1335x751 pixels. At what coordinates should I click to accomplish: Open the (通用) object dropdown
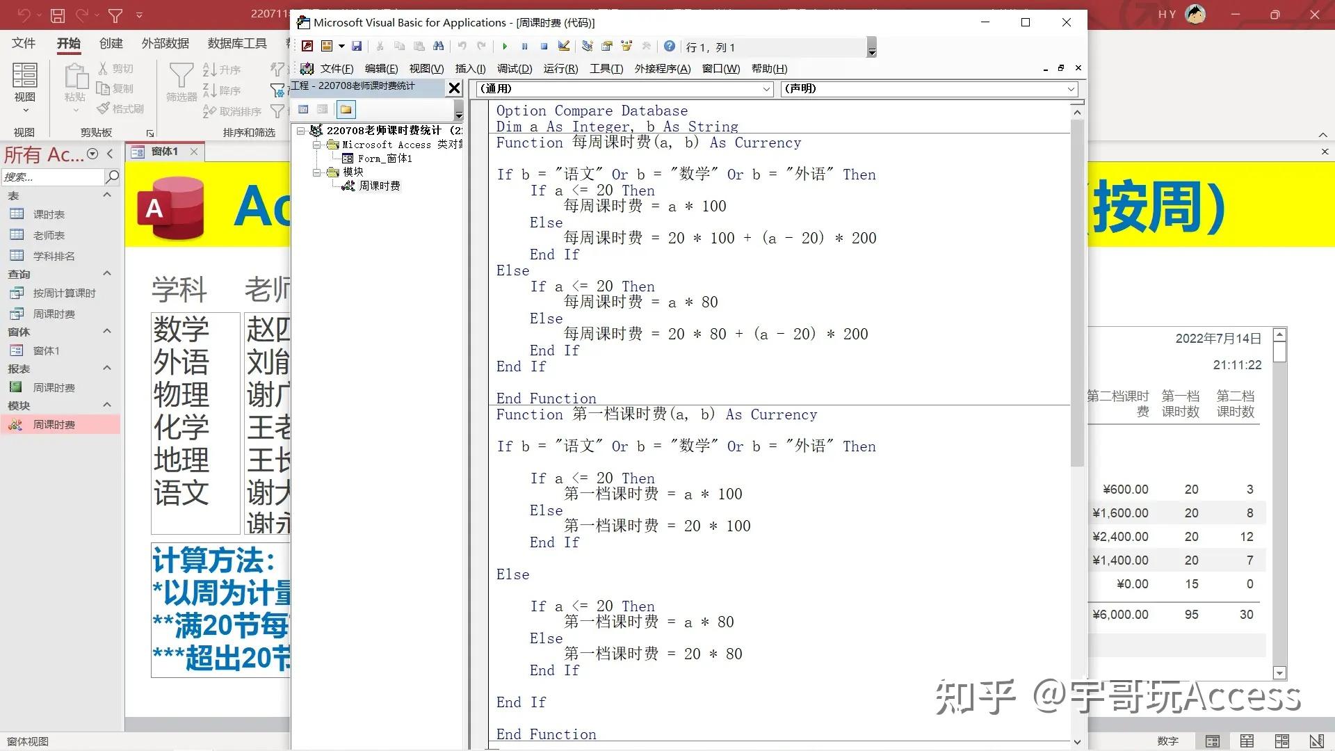(766, 89)
